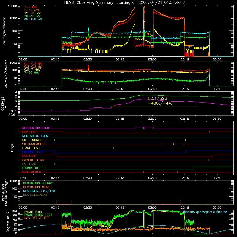Click the 03:00 tick label under GOES plot
The height and width of the screenshot is (237, 237).
coord(152,119)
